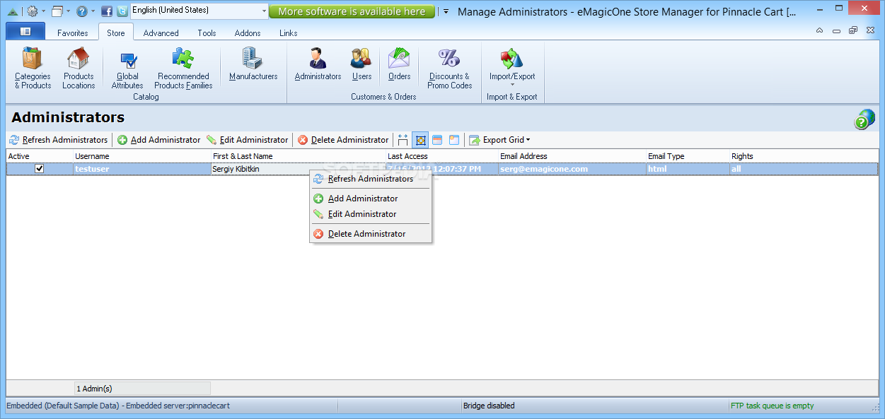Open the Manufacturers section

click(x=253, y=64)
